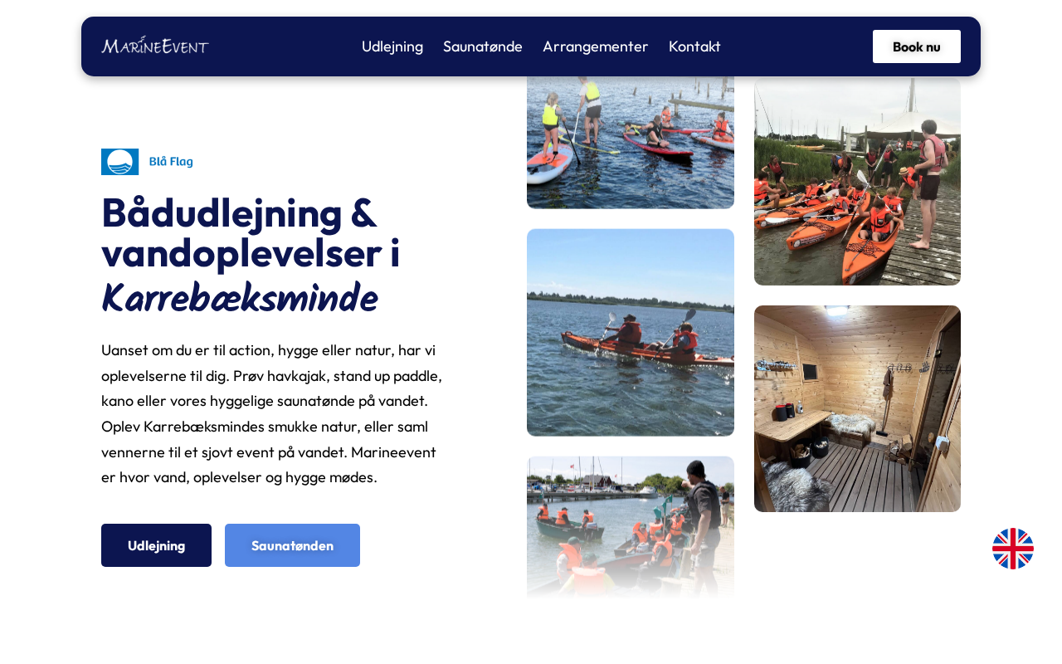Open the Arrangementer navigation link
The height and width of the screenshot is (664, 1062).
[x=596, y=46]
